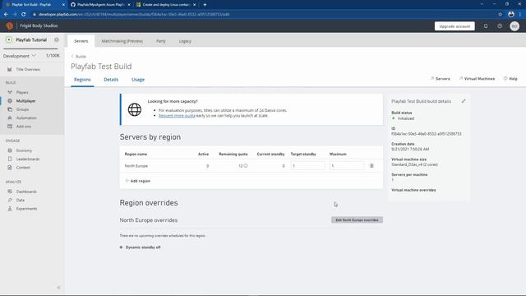Open the browser profile icon
The image size is (526, 296).
tap(511, 15)
